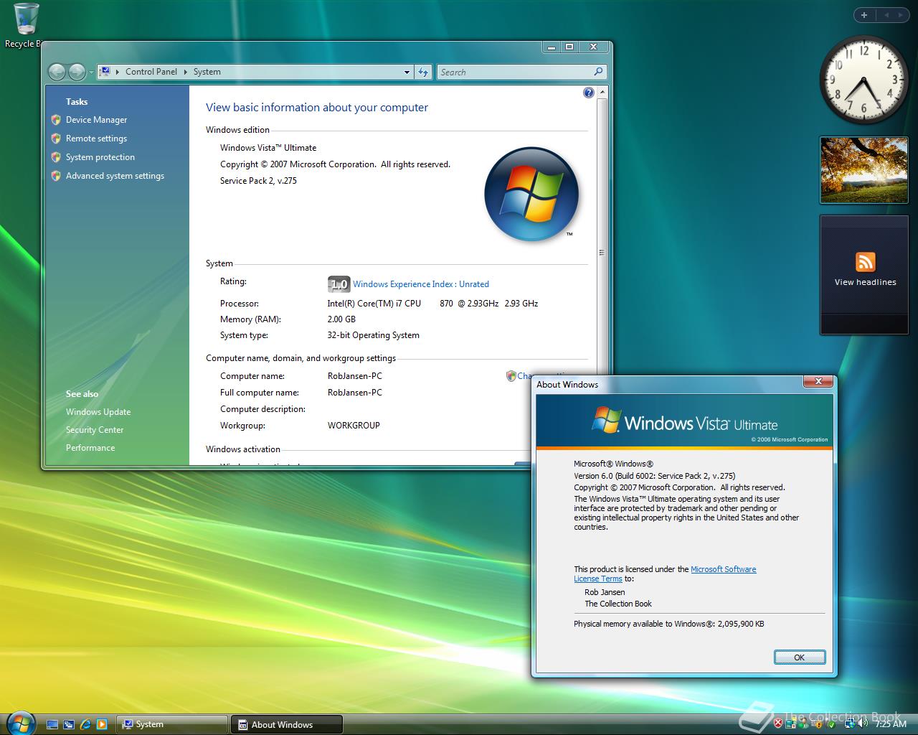The image size is (918, 735).
Task: Click the volume speaker tray icon
Action: coord(863,724)
